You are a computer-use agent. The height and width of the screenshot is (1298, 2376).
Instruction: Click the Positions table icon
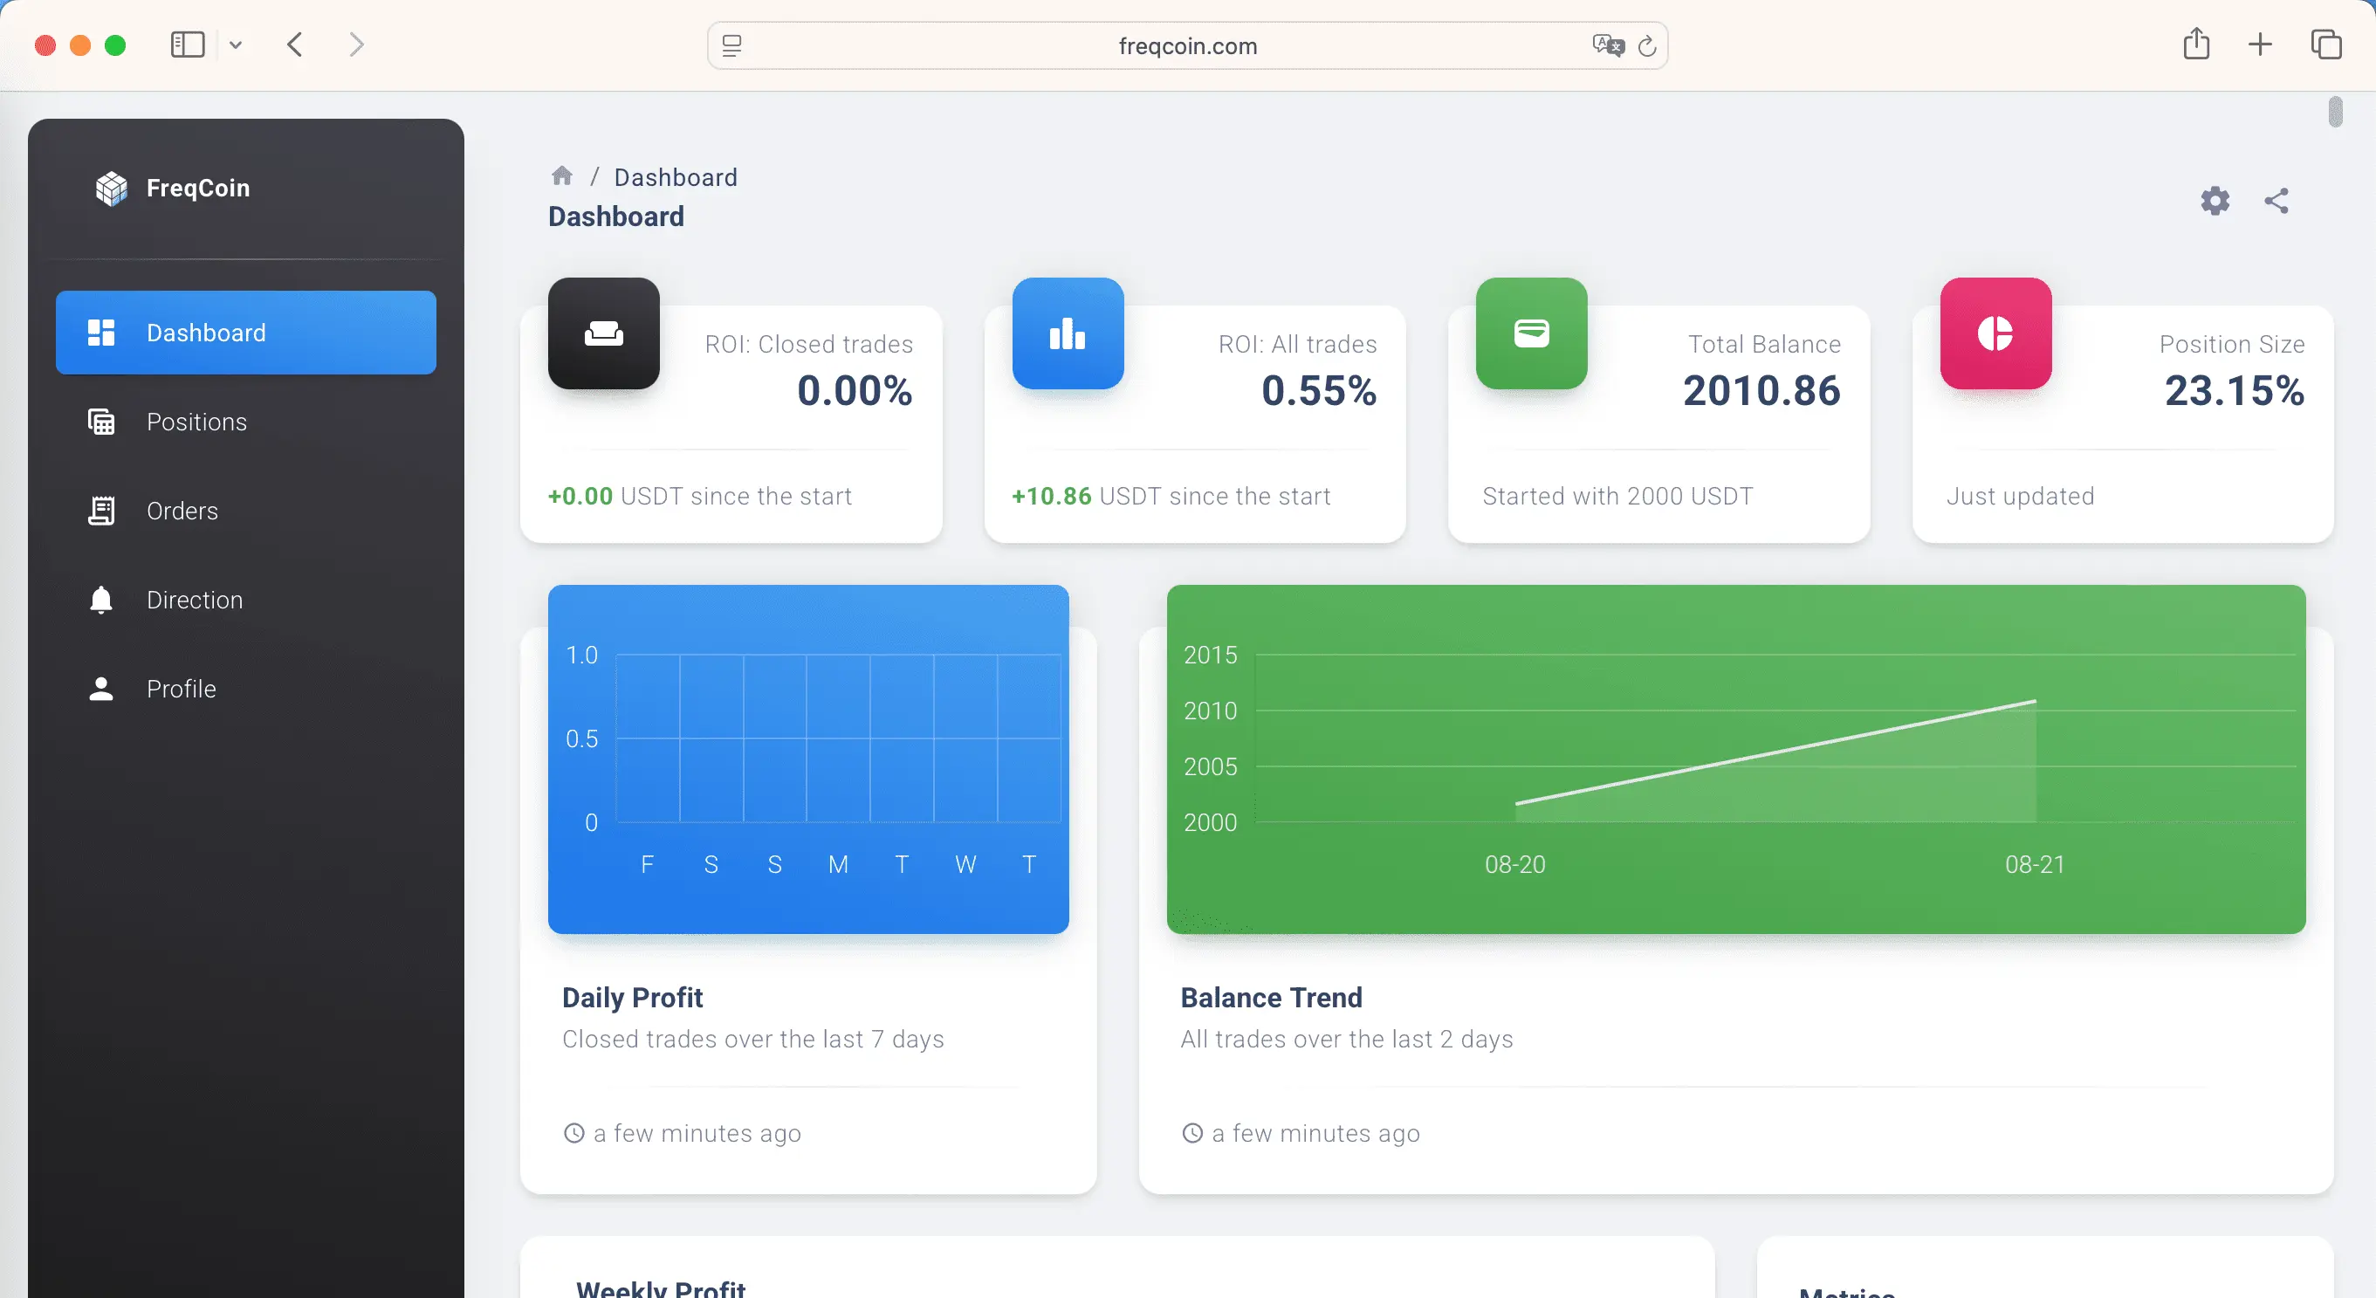(x=101, y=422)
